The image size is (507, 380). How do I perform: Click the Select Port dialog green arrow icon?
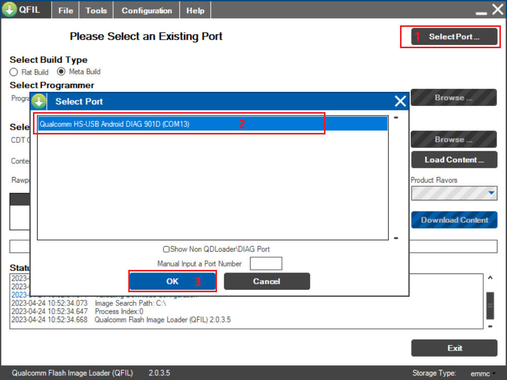click(39, 101)
